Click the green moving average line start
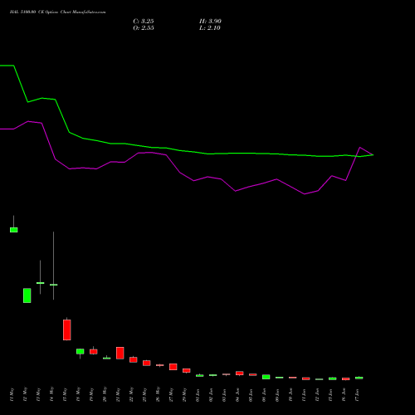 (7, 66)
